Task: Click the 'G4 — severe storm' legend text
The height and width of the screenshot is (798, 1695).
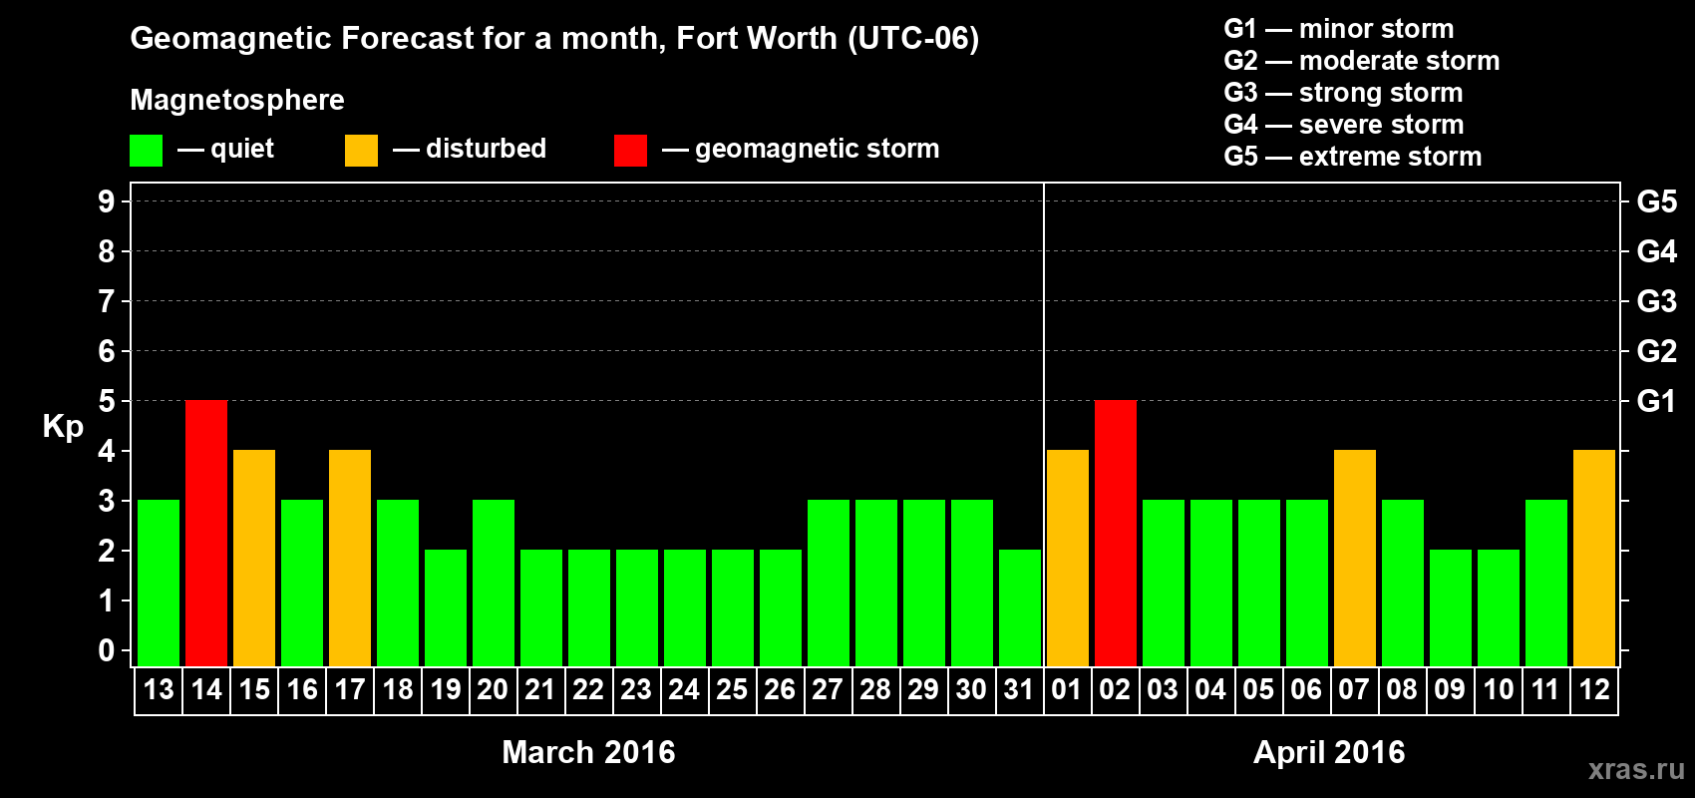Action: click(1344, 125)
